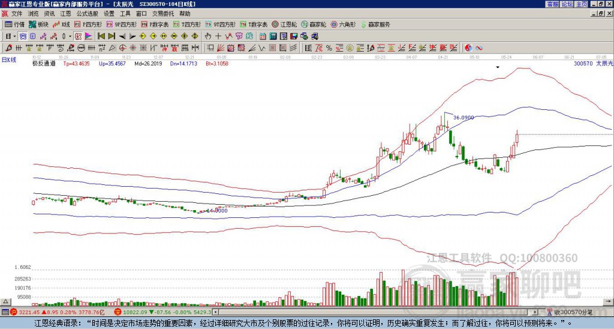Open the 帮助 menu
Viewport: 614px width, 329px height.
[x=185, y=14]
